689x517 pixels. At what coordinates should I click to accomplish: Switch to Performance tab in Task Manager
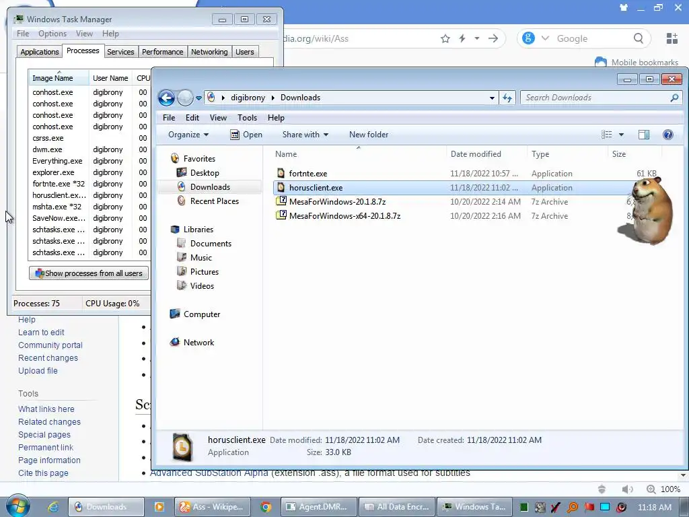[162, 52]
